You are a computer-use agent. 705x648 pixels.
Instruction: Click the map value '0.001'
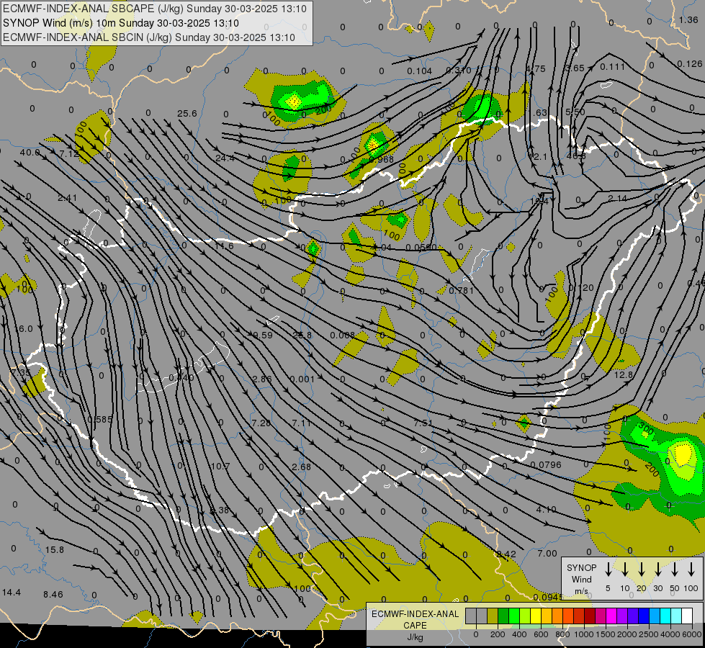click(x=302, y=379)
